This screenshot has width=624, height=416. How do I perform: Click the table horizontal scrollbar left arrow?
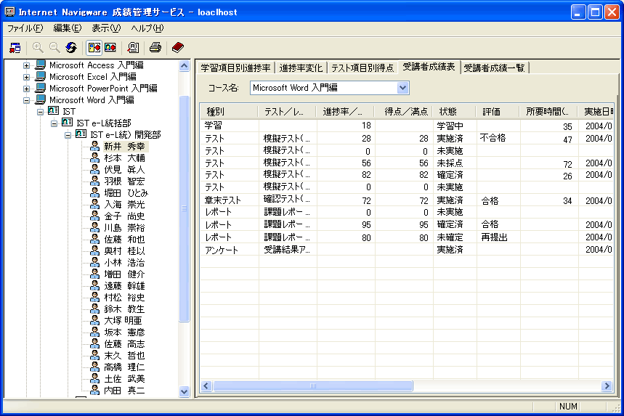206,386
